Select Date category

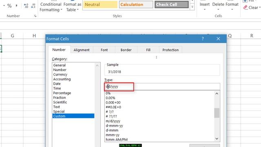pos(73,84)
